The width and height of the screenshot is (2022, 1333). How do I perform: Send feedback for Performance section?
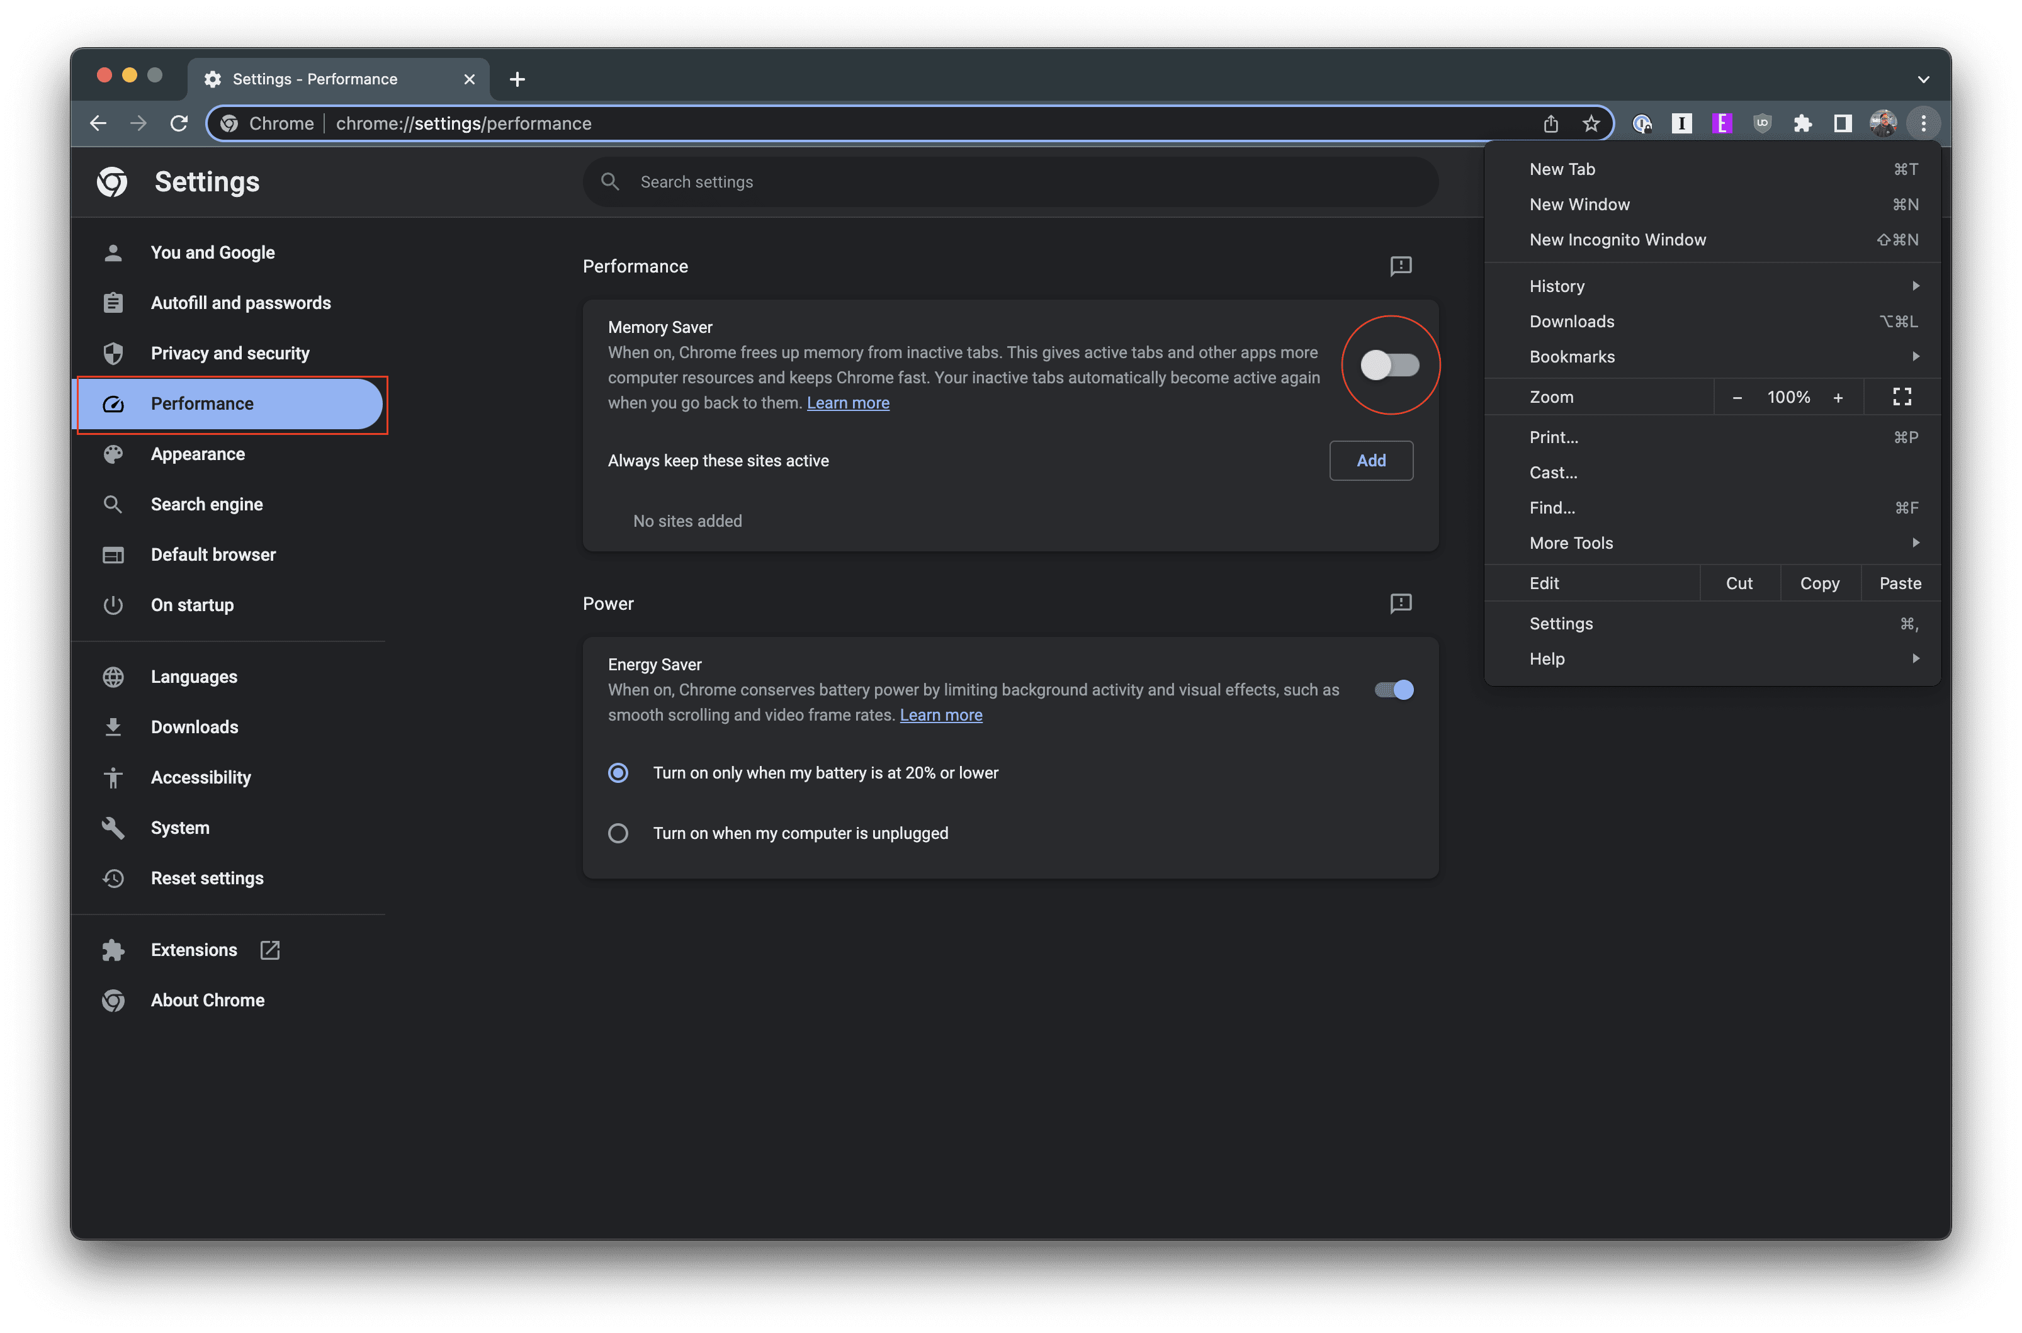[x=1401, y=266]
